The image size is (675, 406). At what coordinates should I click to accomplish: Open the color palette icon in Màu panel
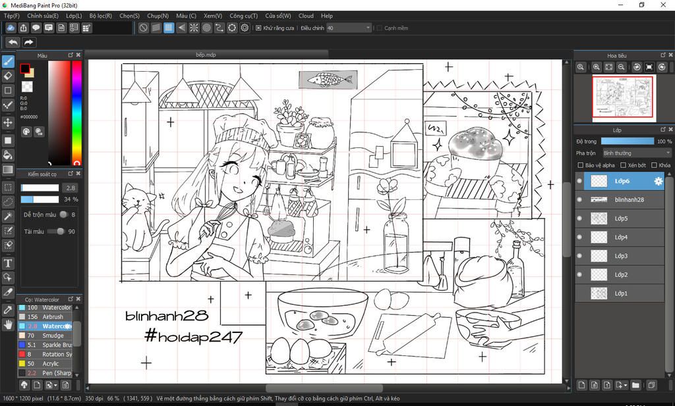[26, 132]
